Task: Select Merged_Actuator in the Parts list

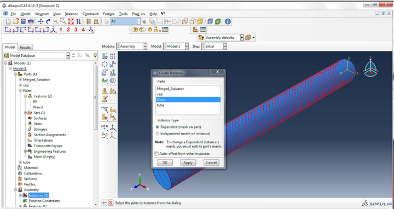Action: [x=188, y=89]
